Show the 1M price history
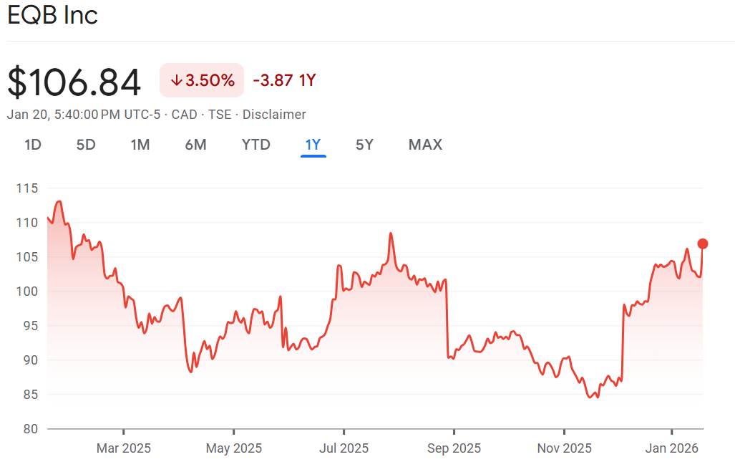Image resolution: width=735 pixels, height=467 pixels. tap(140, 145)
